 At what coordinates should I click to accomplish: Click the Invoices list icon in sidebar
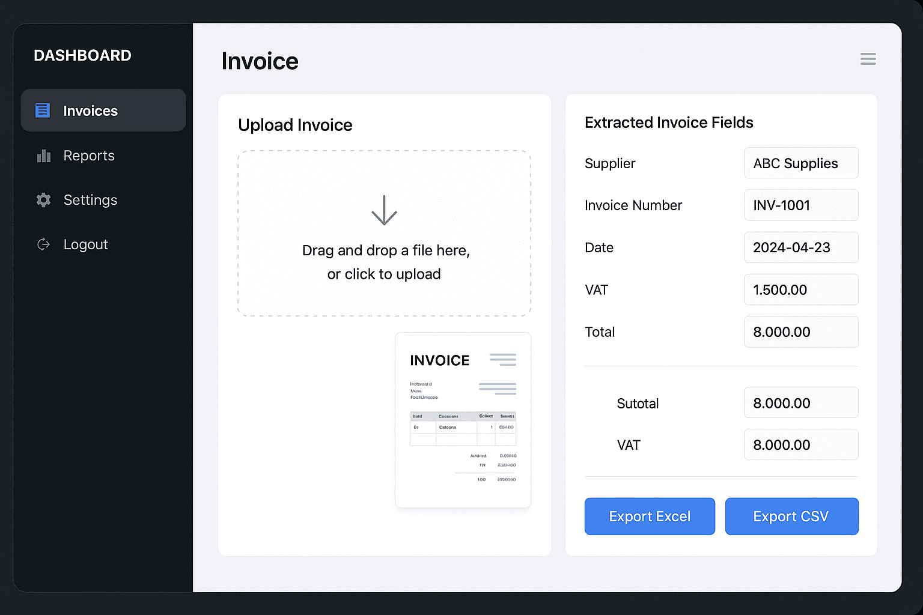click(43, 111)
